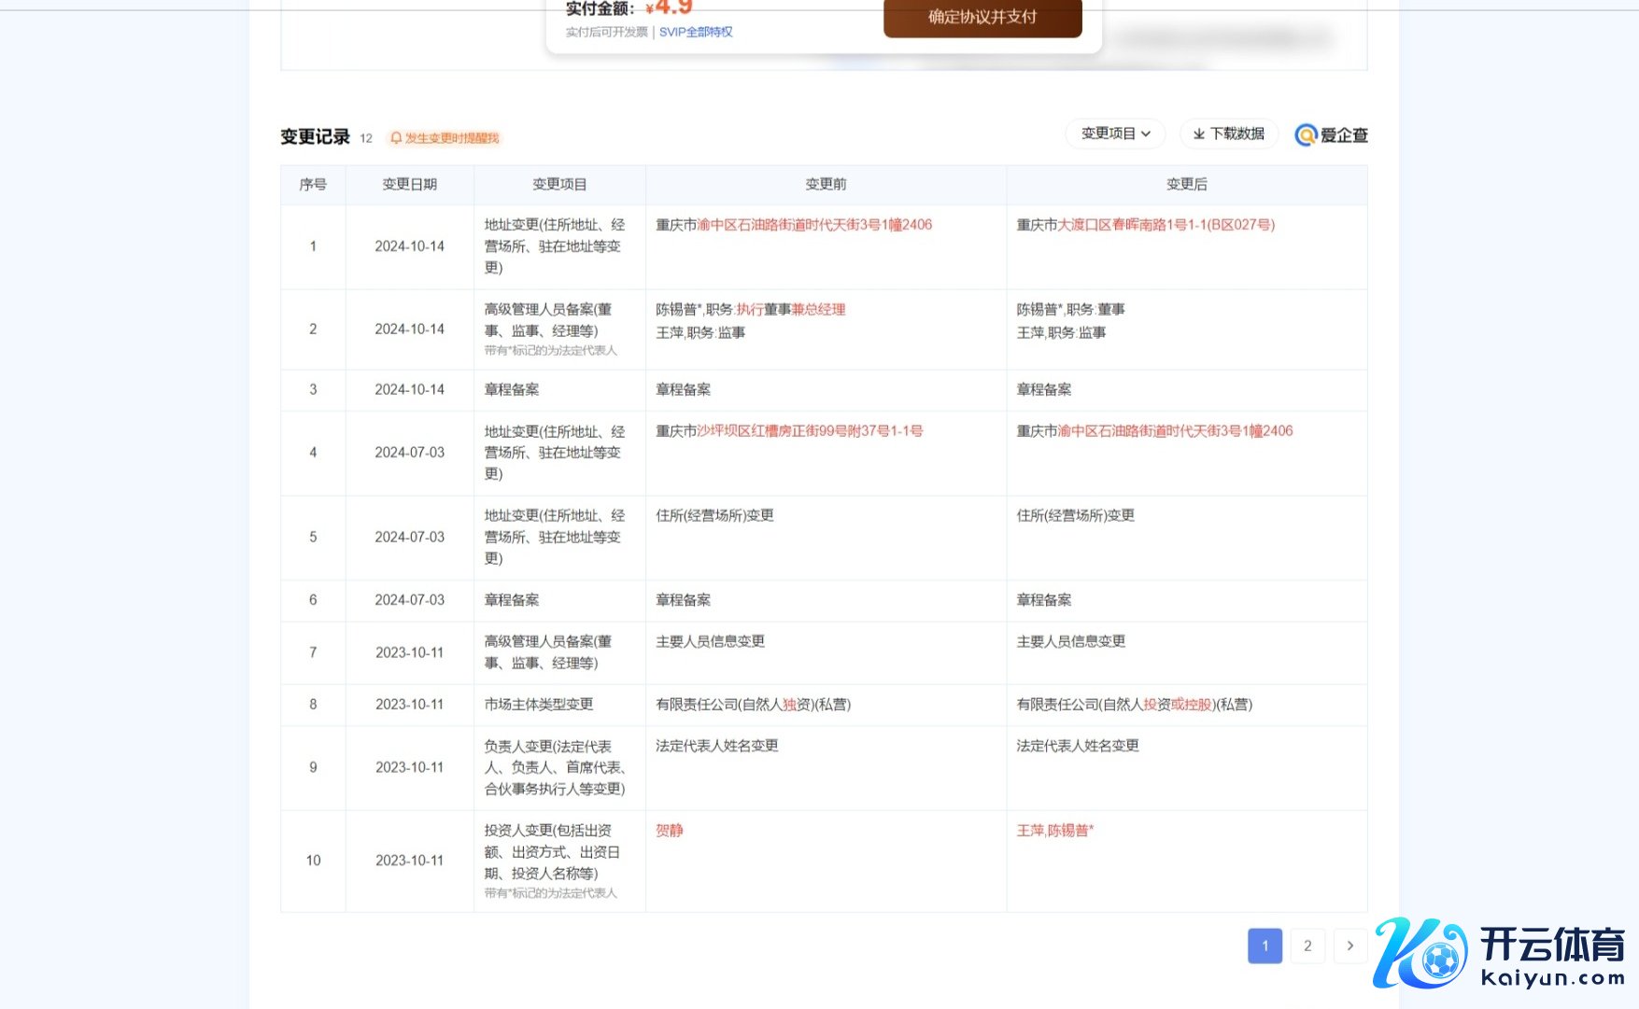Select page 2 in pagination
The width and height of the screenshot is (1639, 1009).
pyautogui.click(x=1307, y=946)
